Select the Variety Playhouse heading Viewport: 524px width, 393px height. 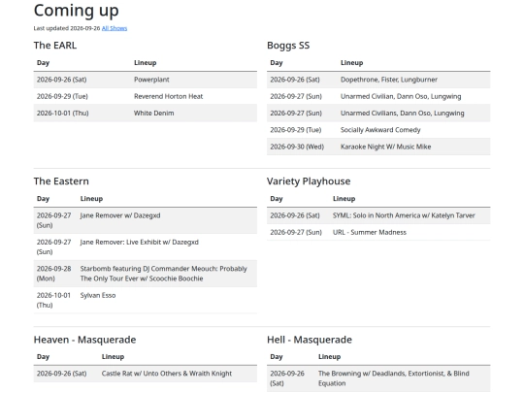coord(309,181)
